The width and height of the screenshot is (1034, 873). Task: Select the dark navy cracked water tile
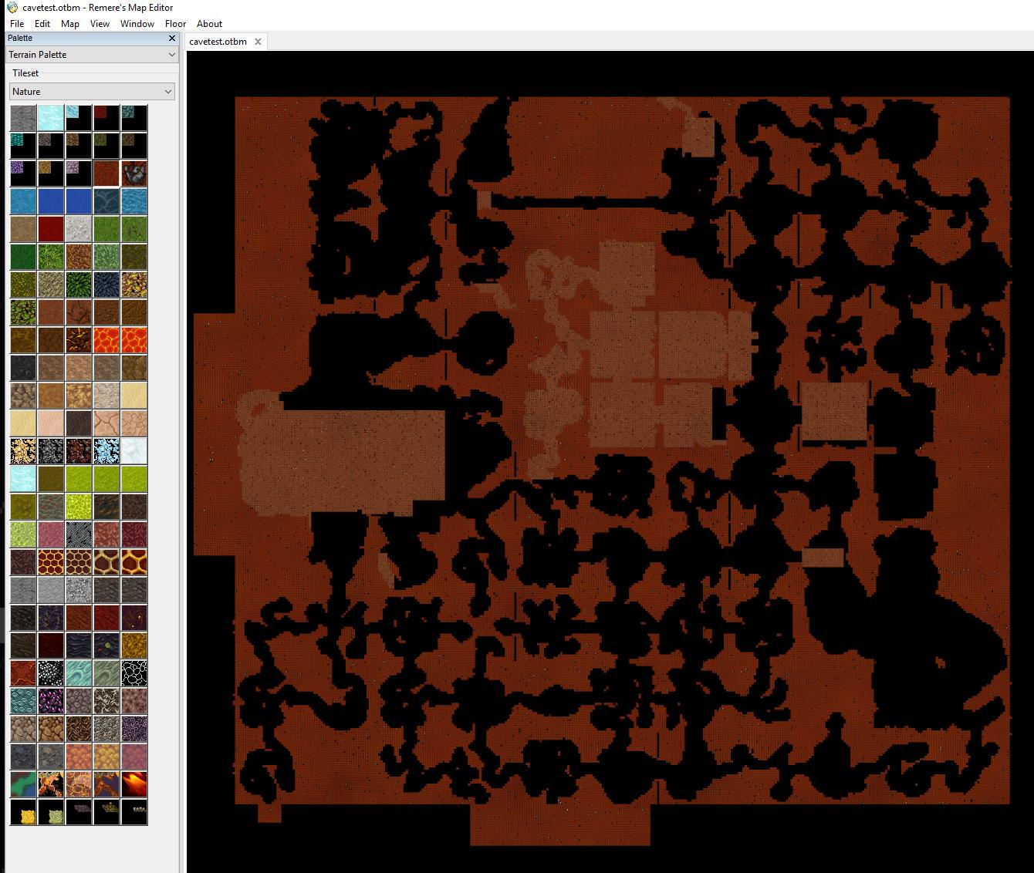106,201
